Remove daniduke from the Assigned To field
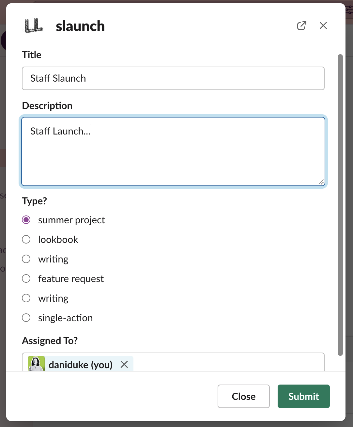Screen dimensions: 353x427 click(x=124, y=364)
